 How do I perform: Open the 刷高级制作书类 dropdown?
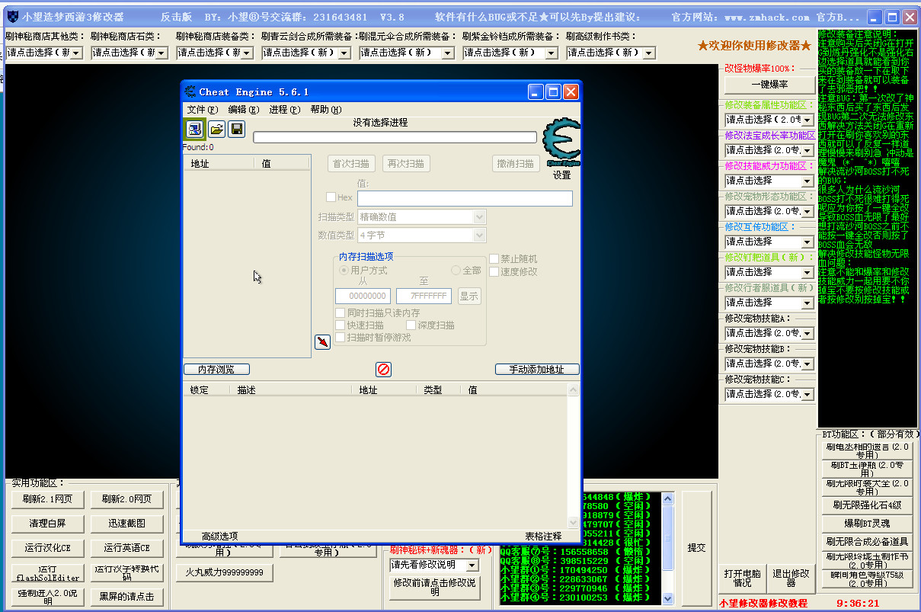pyautogui.click(x=611, y=53)
